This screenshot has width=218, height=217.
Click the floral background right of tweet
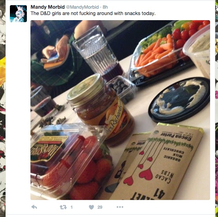(216, 109)
